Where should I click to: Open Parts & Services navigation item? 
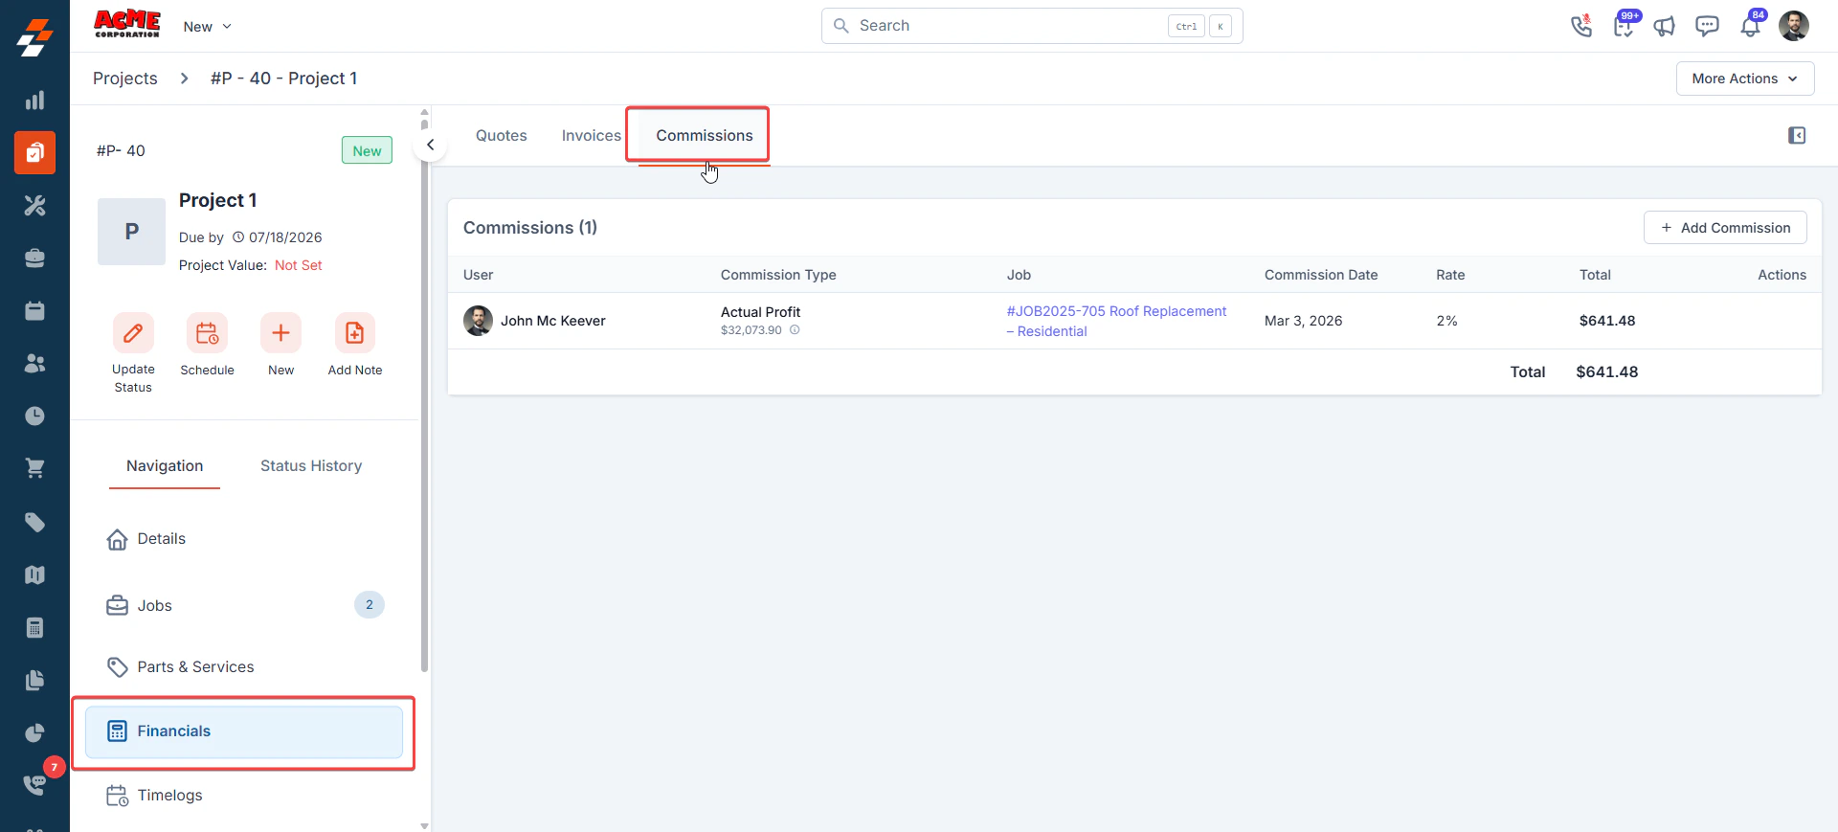[244, 667]
